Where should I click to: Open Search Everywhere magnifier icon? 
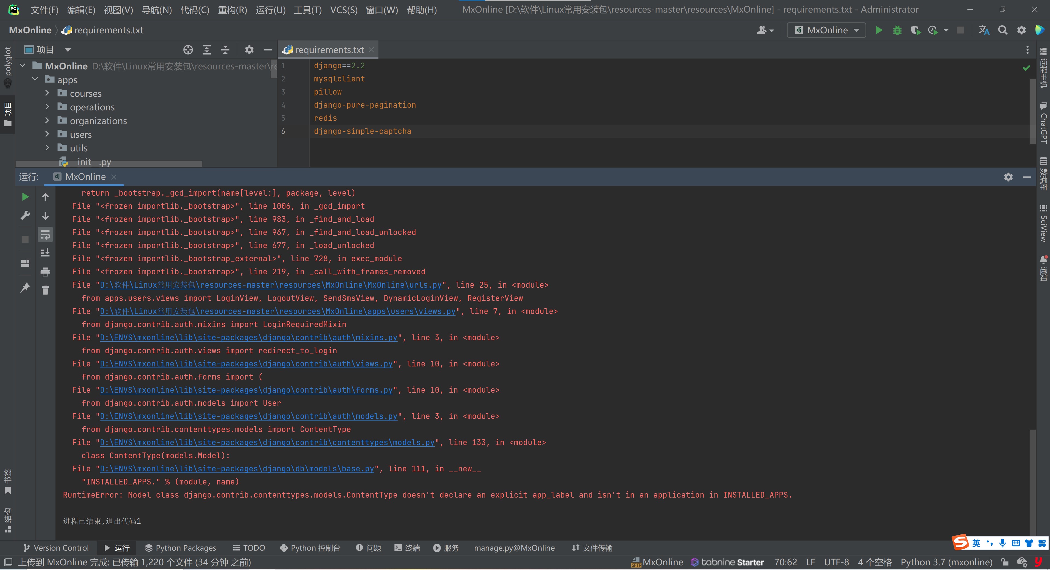1003,30
